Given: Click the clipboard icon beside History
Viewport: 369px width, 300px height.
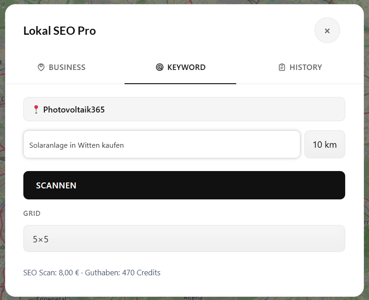Looking at the screenshot, I should pos(282,67).
